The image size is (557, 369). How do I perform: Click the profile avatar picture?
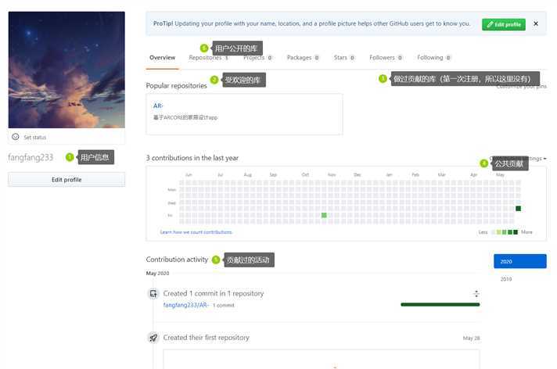click(66, 70)
